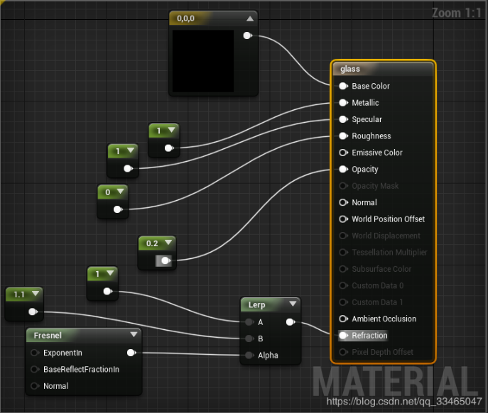
Task: Expand arrow on constant 1 feeding Lerp A
Action: 110,273
